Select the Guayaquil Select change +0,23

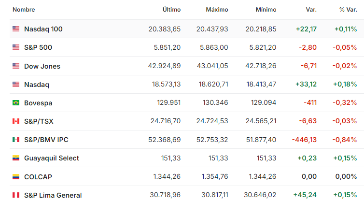(307, 158)
